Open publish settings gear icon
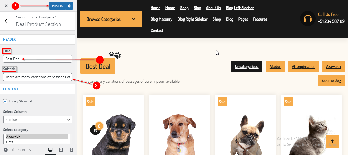 click(69, 6)
